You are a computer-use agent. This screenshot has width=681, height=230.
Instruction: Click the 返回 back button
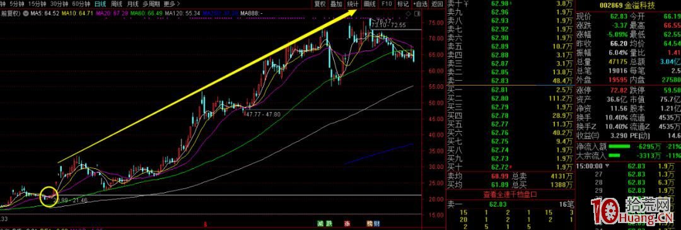tap(436, 4)
